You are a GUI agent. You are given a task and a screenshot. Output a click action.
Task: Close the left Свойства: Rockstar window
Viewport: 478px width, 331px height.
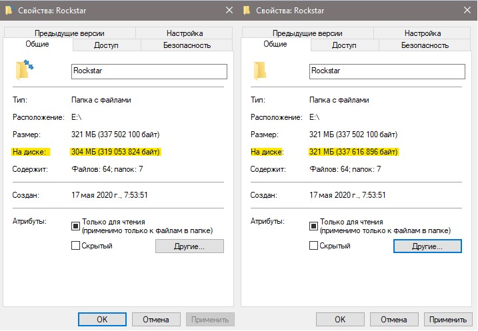229,11
